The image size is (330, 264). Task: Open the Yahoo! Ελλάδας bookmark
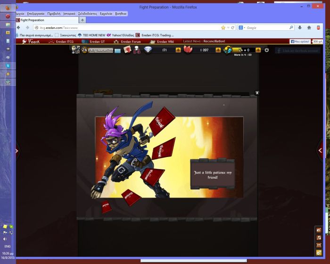pos(120,35)
